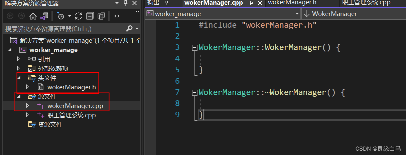Switch to the wokerManager.h editor tab
Image resolution: width=406 pixels, height=155 pixels.
coord(292,3)
